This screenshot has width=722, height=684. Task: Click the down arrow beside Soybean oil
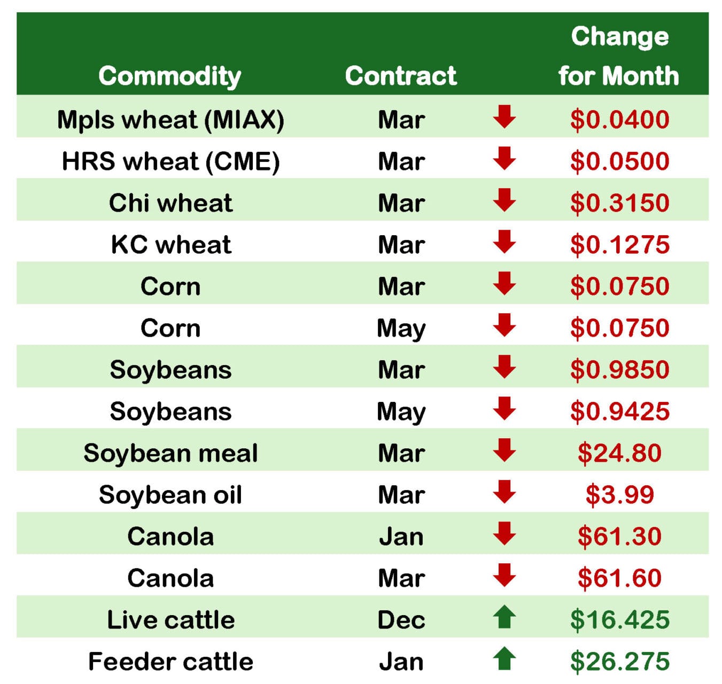click(x=504, y=492)
